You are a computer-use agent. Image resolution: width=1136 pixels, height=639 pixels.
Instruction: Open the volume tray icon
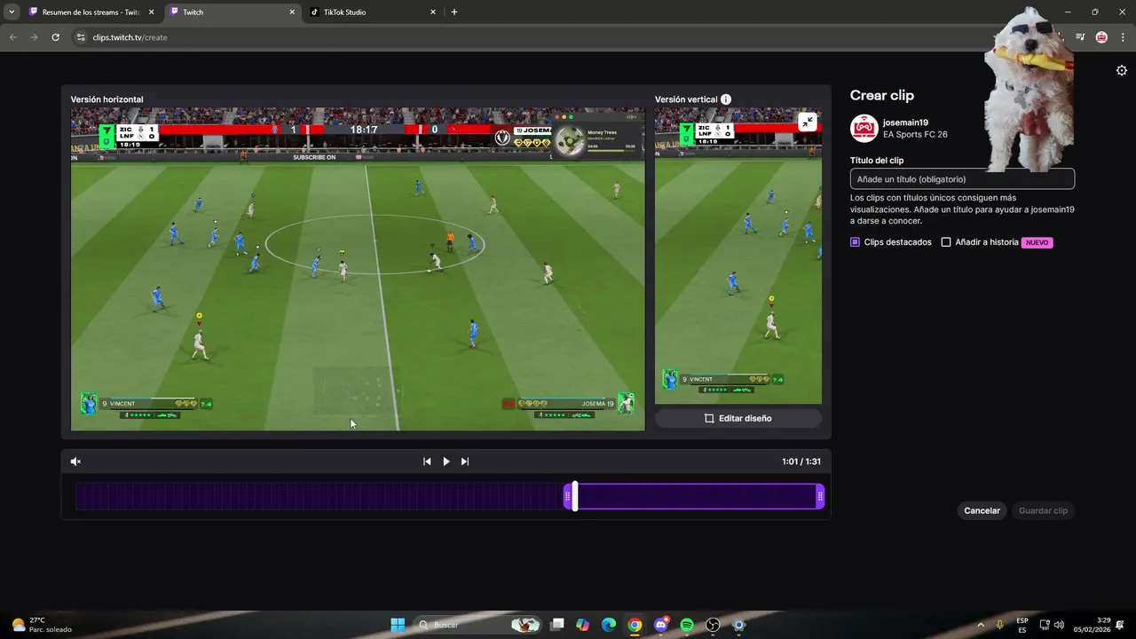[1059, 625]
